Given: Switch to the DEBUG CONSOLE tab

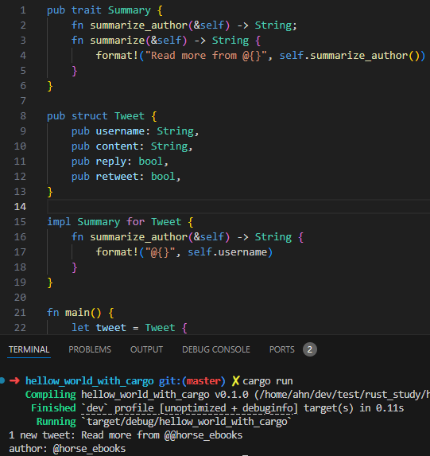Looking at the screenshot, I should (216, 349).
